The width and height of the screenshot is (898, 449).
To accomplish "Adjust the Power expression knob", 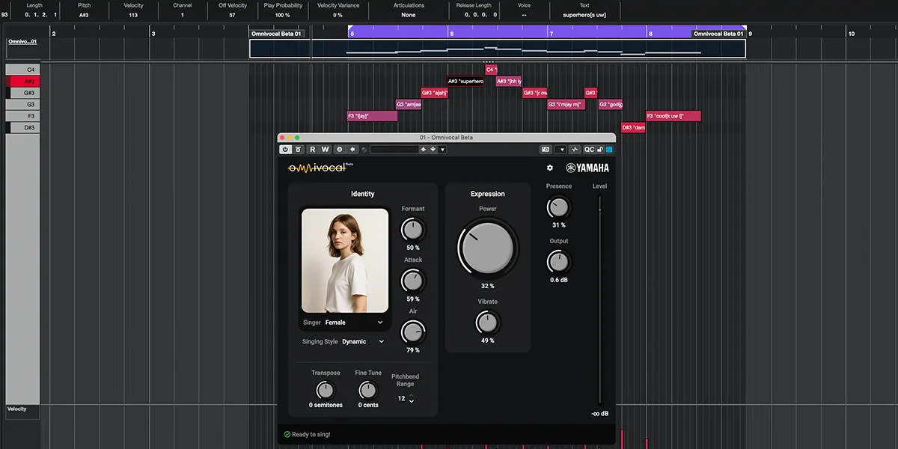I will [x=487, y=248].
